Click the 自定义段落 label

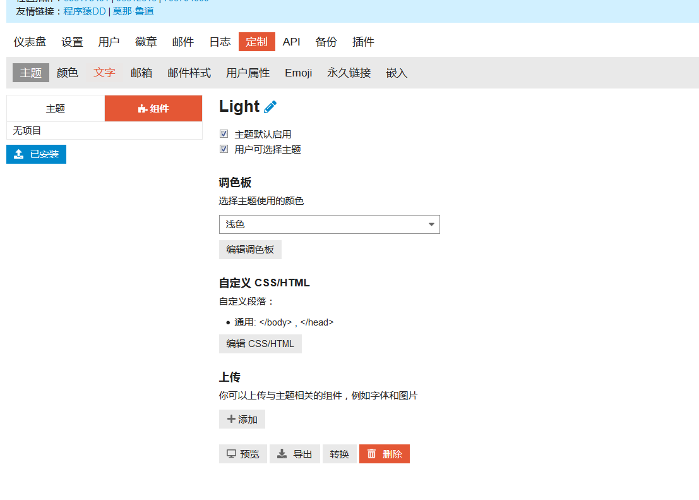tap(246, 302)
